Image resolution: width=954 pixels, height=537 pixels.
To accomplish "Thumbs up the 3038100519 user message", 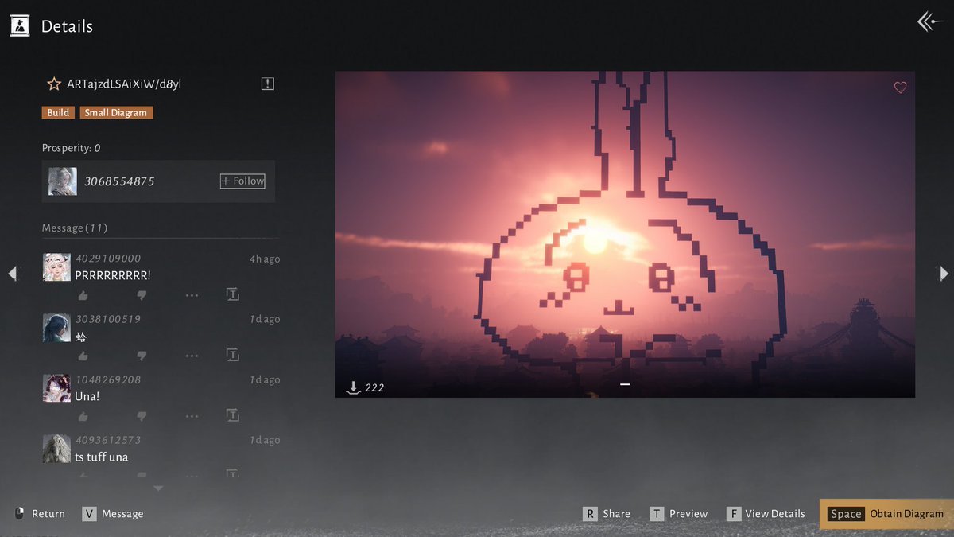I will click(83, 356).
